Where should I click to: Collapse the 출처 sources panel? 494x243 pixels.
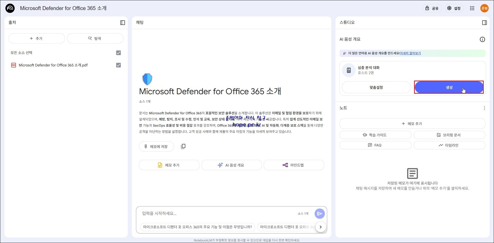pyautogui.click(x=123, y=23)
